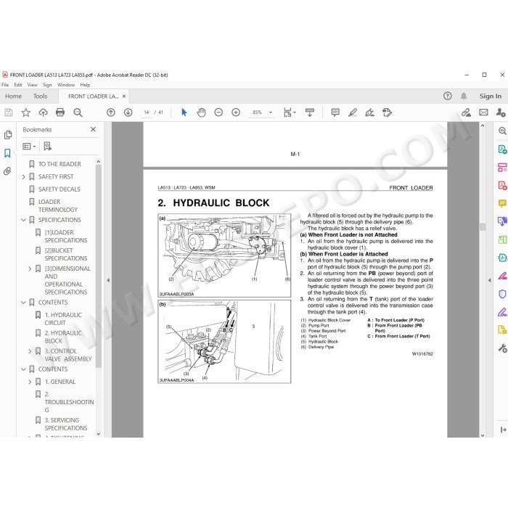The image size is (508, 508).
Task: Switch to Tools tab
Action: 40,97
